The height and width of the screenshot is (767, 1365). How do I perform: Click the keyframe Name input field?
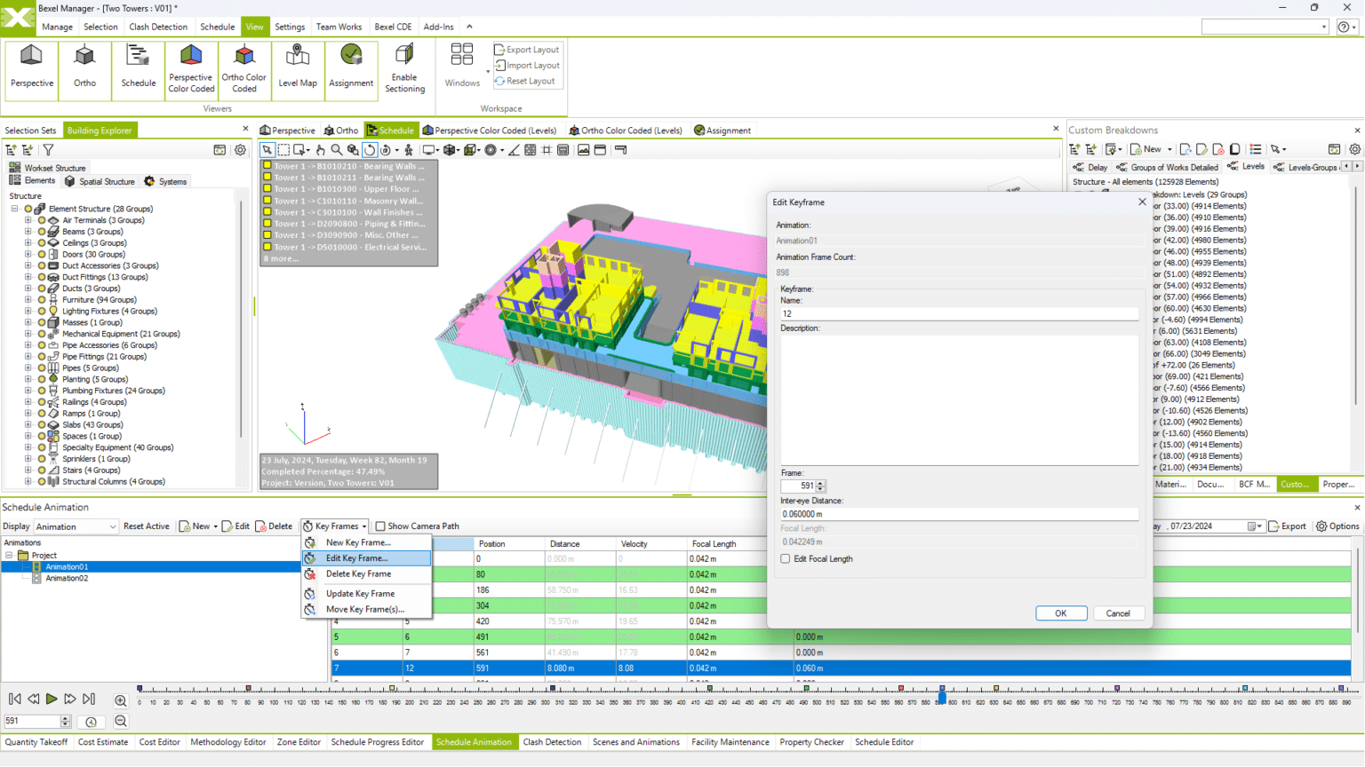959,313
